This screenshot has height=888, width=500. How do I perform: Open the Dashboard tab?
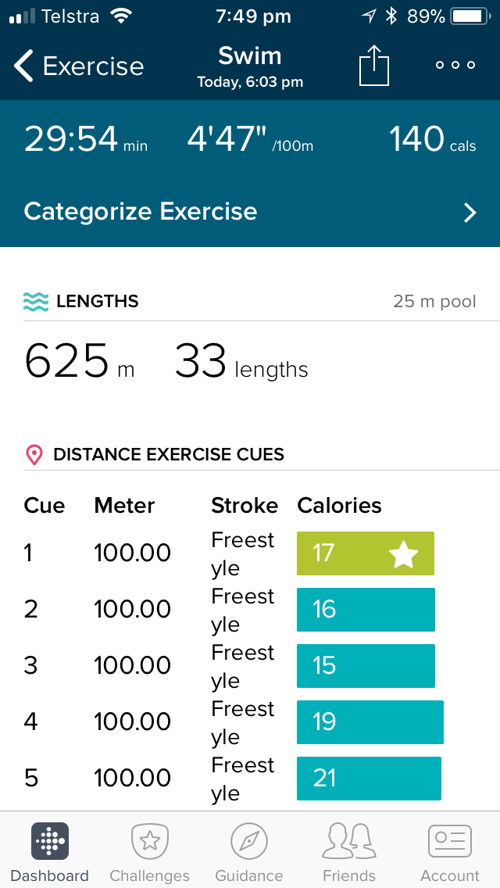pyautogui.click(x=50, y=852)
